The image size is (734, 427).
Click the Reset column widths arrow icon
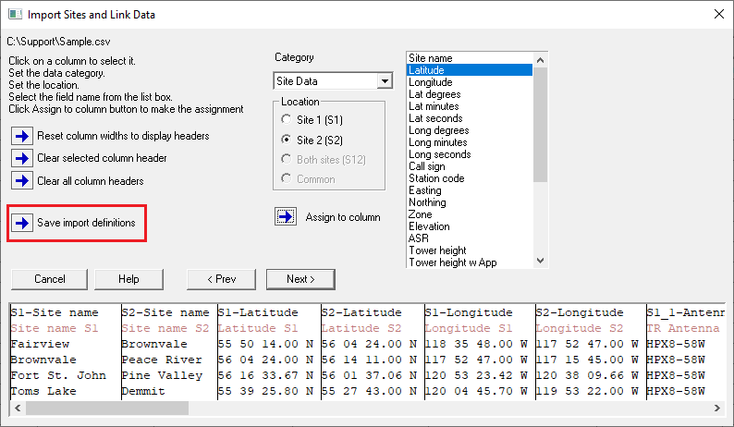pos(21,136)
